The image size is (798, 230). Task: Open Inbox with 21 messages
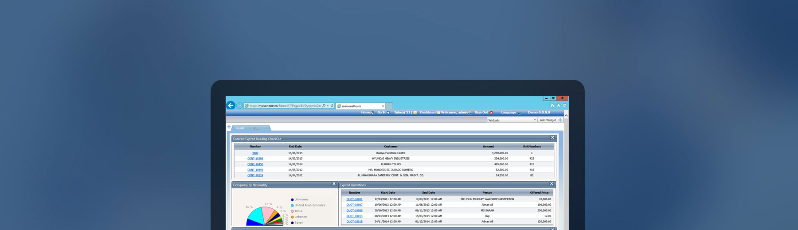point(405,113)
